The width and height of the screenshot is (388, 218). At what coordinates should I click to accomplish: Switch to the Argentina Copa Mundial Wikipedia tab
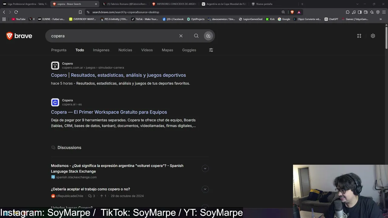click(224, 4)
